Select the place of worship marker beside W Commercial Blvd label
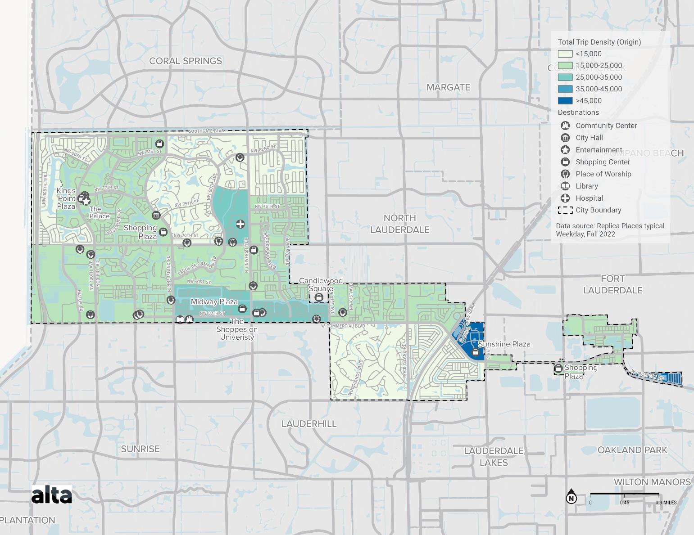The image size is (694, 535). tap(317, 319)
